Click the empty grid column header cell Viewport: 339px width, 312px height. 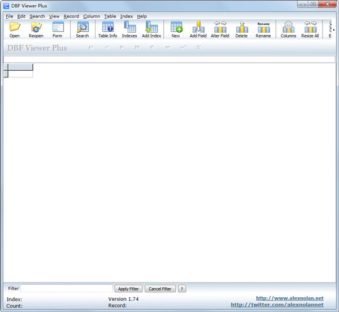coord(20,67)
